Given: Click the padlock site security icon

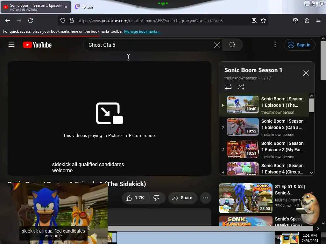Looking at the screenshot, I should pos(72,21).
